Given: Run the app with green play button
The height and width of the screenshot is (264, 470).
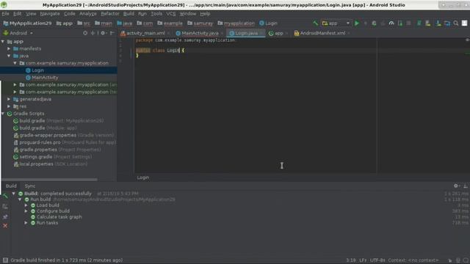Looking at the screenshot, I should [x=357, y=23].
